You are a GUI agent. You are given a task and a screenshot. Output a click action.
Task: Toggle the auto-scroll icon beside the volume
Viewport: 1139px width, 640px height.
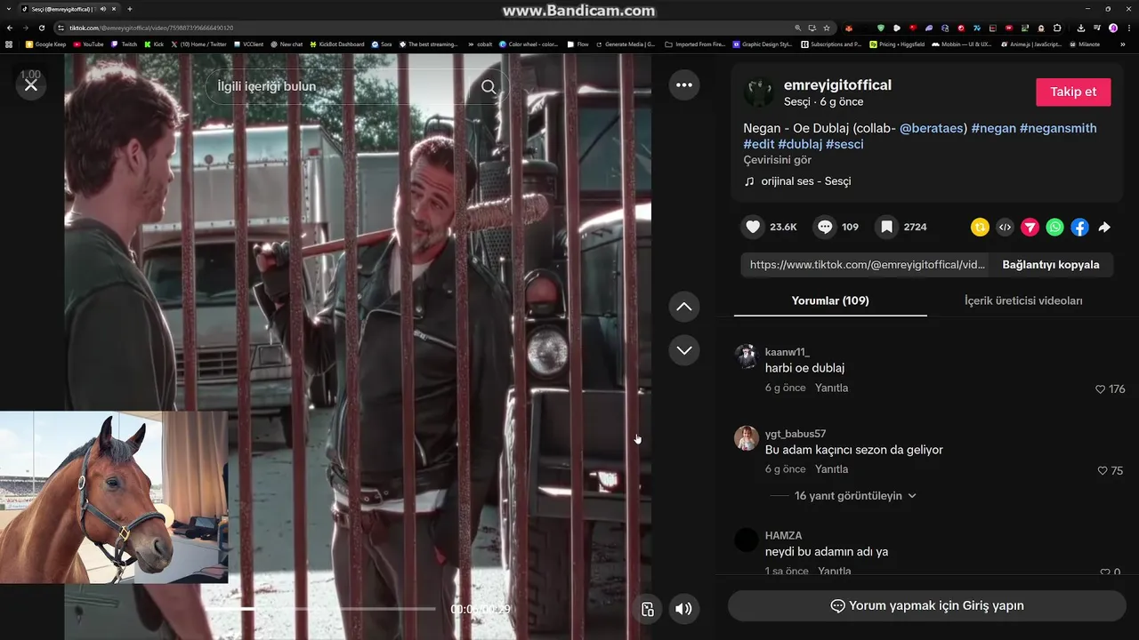pyautogui.click(x=648, y=609)
